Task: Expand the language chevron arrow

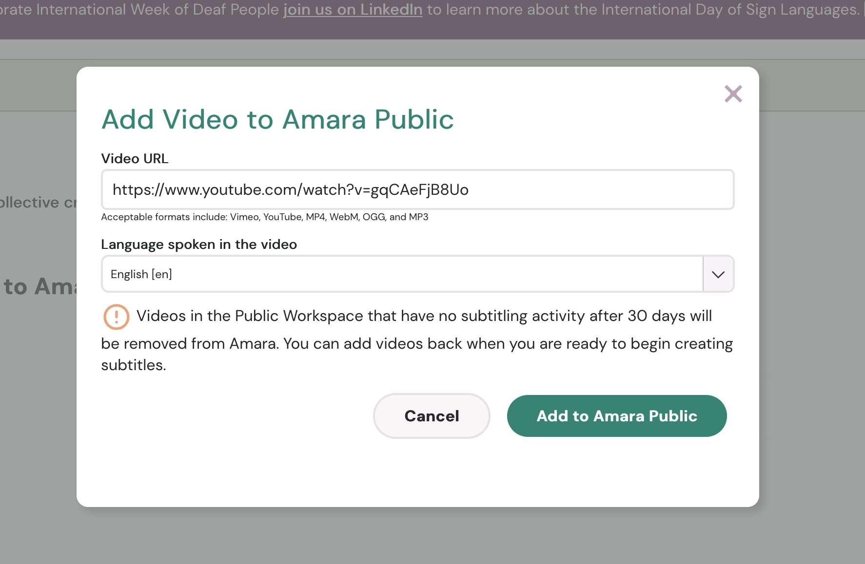Action: tap(718, 274)
